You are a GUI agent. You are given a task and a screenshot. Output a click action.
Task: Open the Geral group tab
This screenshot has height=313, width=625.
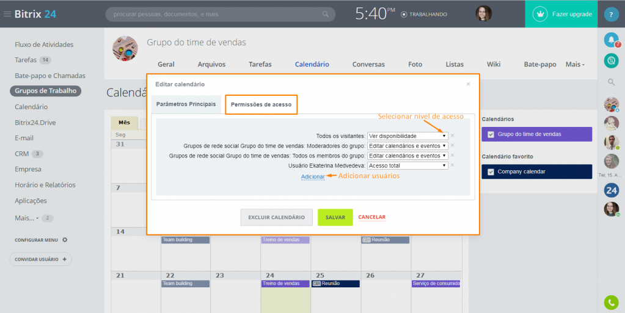166,64
